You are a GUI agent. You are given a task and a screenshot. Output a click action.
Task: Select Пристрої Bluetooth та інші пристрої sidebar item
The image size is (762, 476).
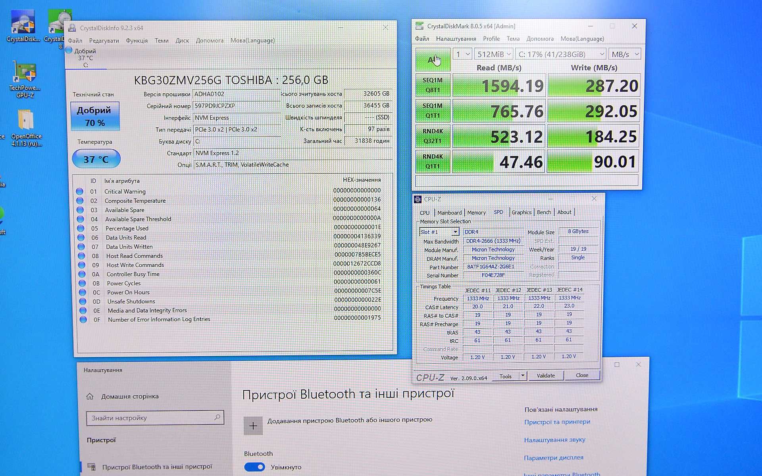[x=157, y=466]
